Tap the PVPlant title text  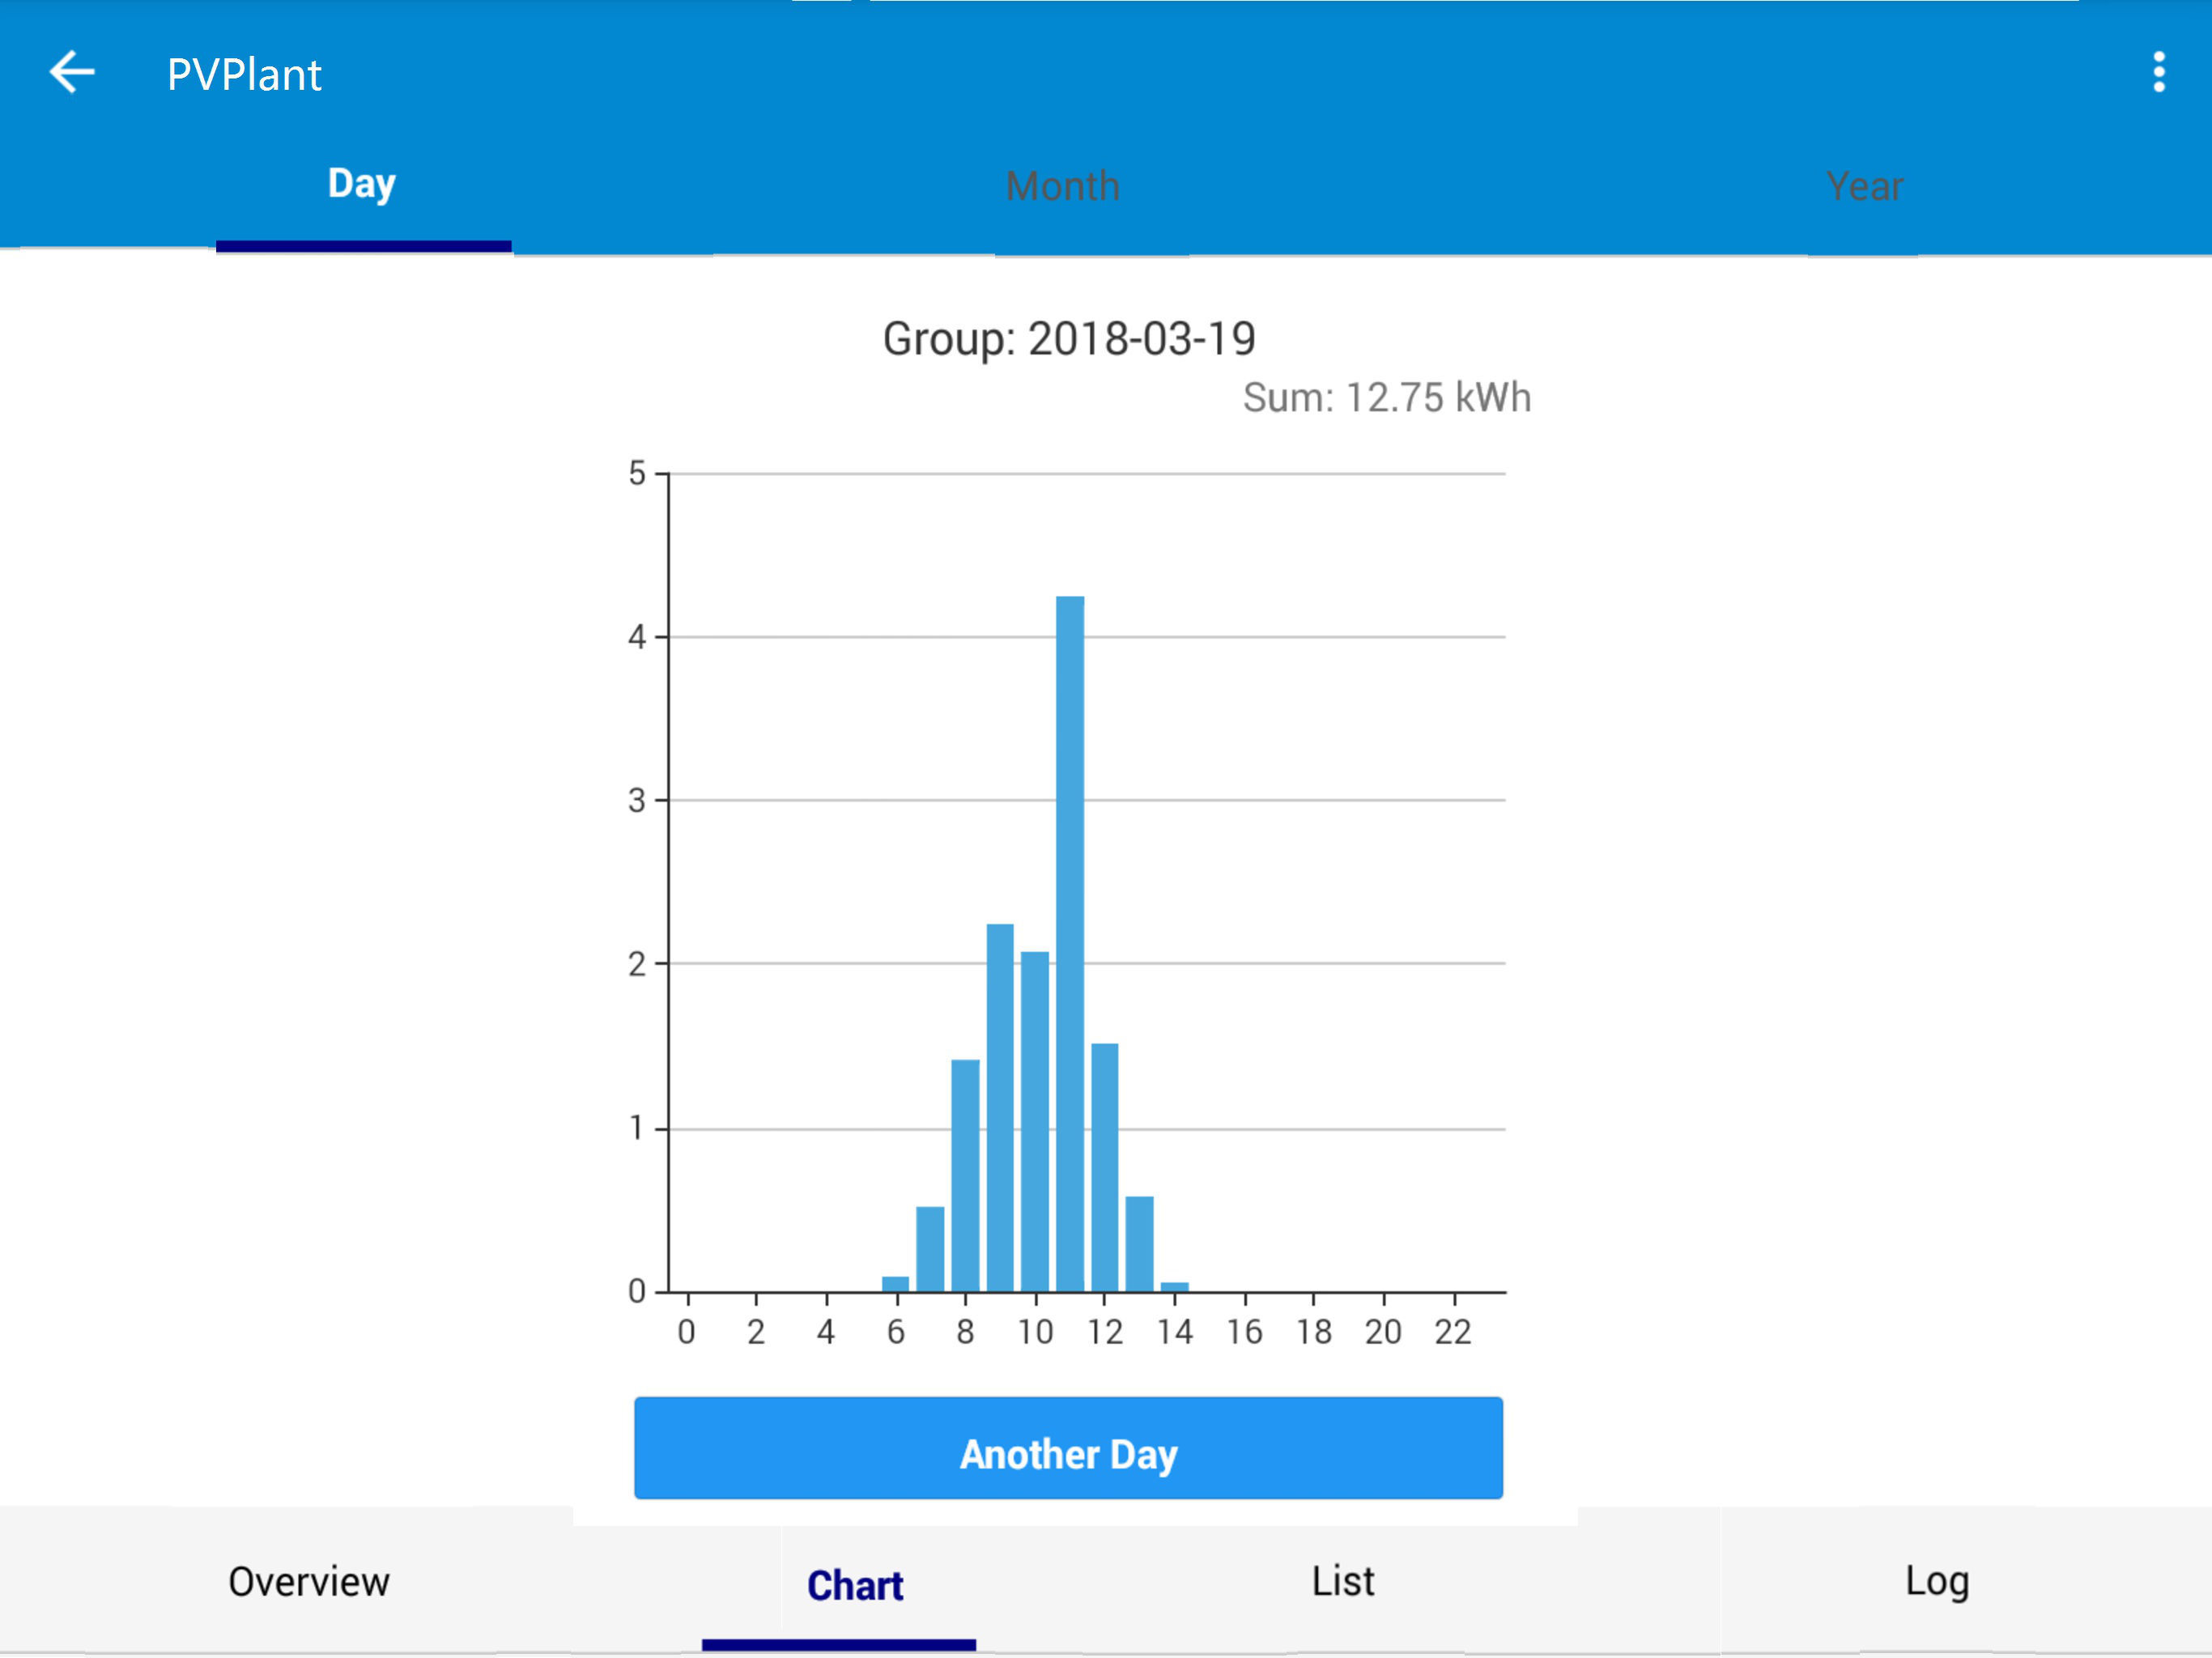[244, 75]
